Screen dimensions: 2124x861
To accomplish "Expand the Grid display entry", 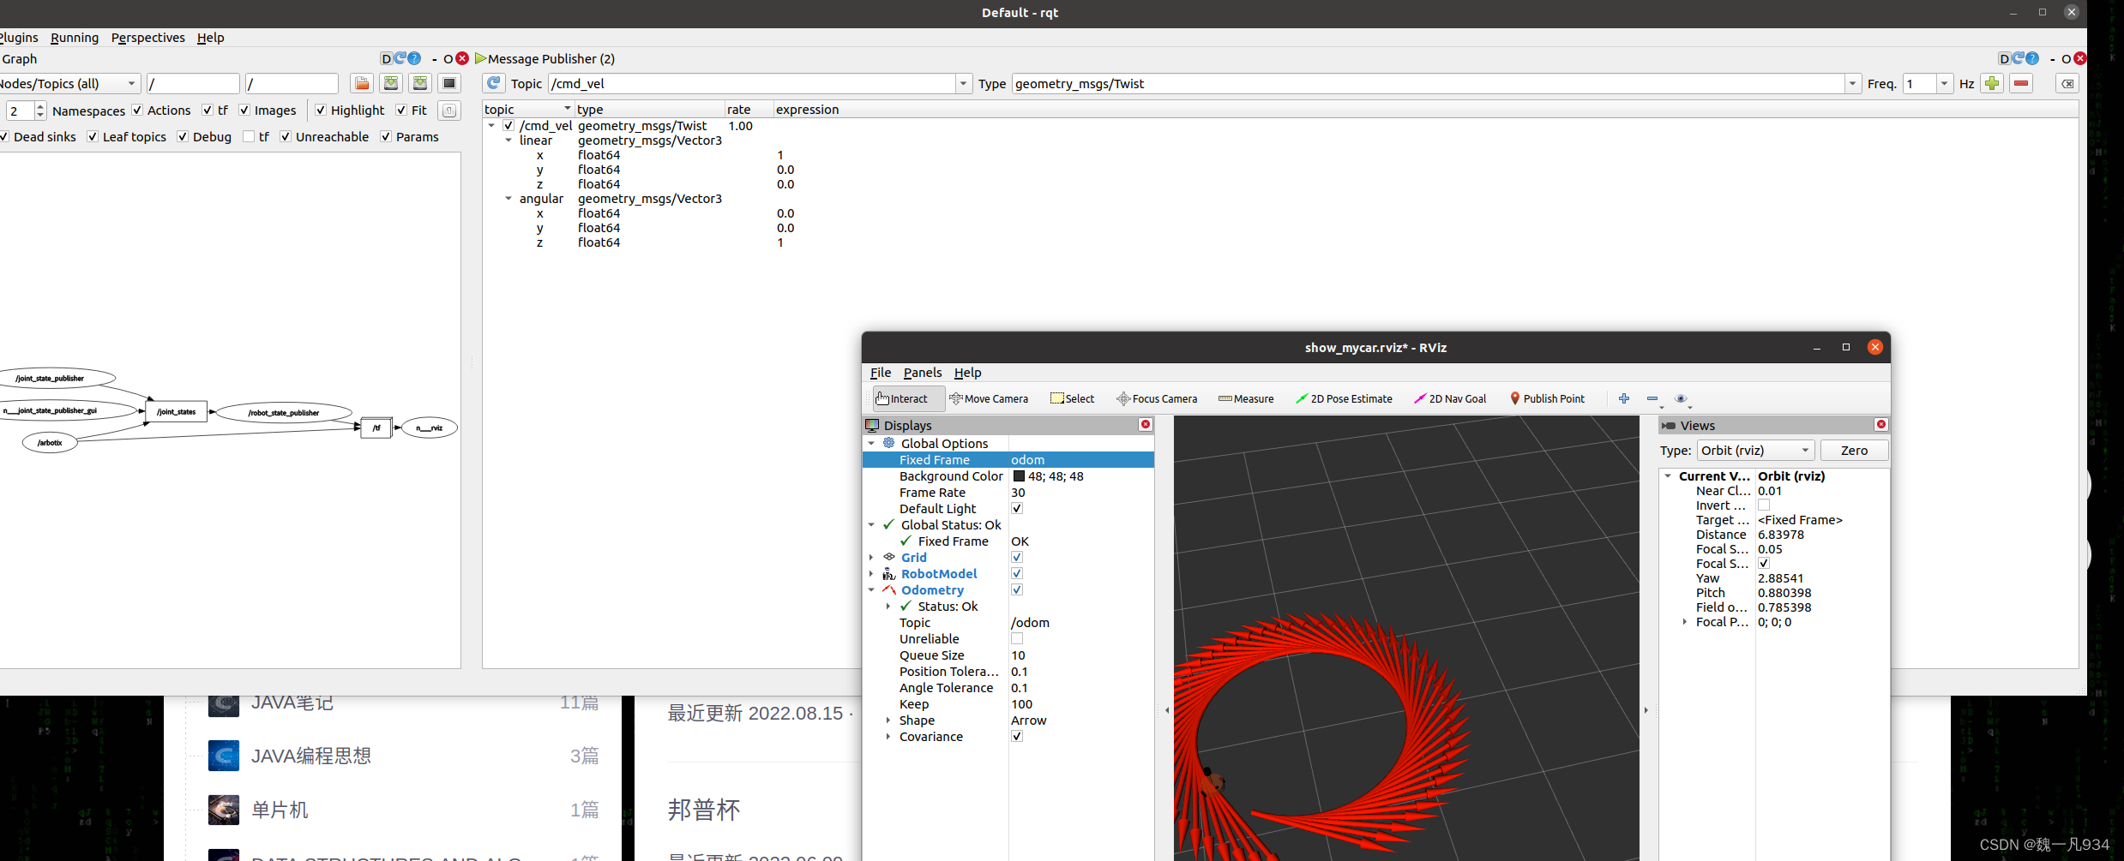I will tap(872, 558).
